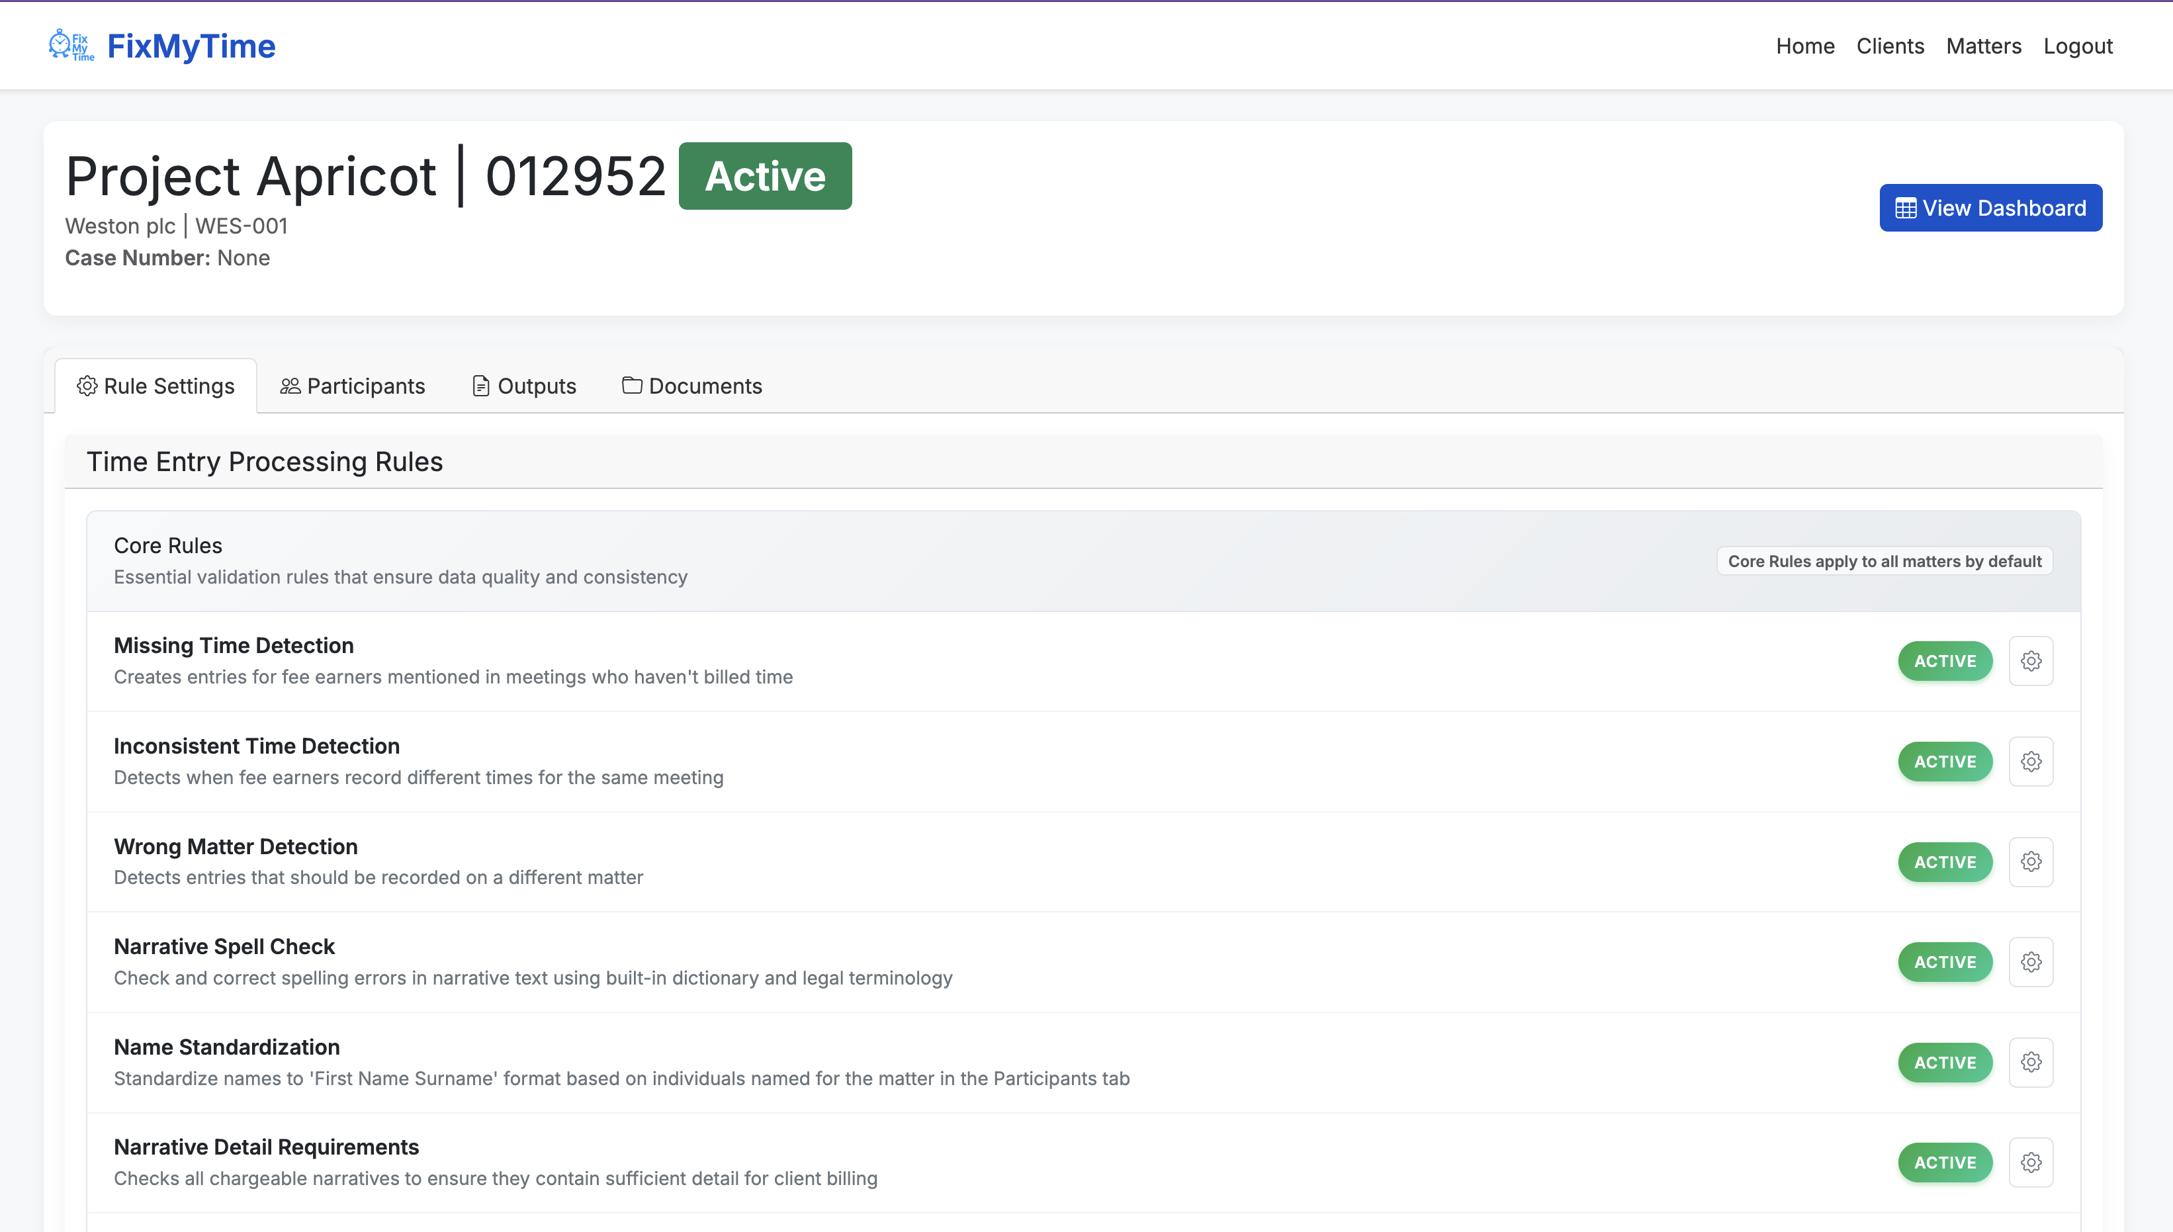Open settings gear for Narrative Spell Check
Screen dimensions: 2173x1232
[2031, 962]
